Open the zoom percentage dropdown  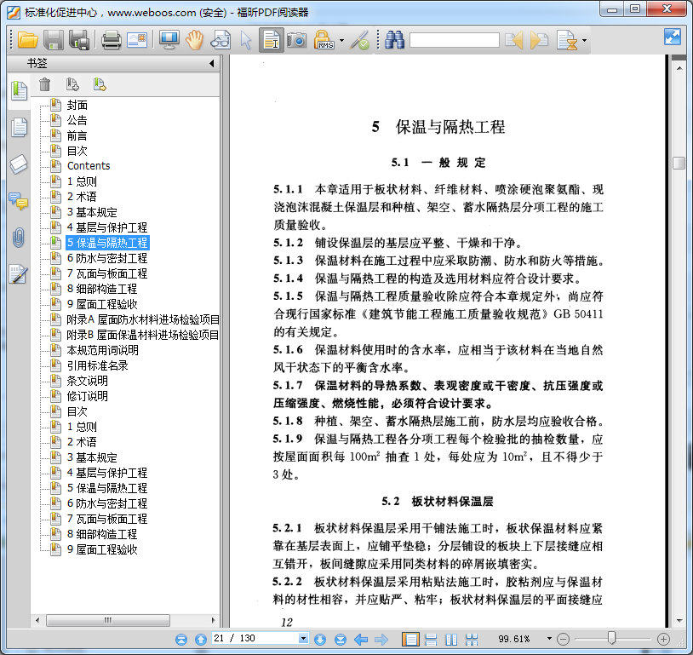coord(549,639)
